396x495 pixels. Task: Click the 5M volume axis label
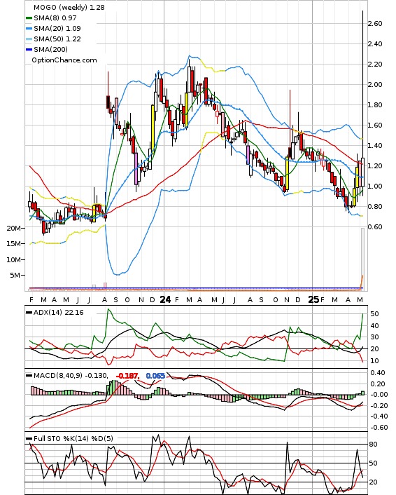click(15, 276)
